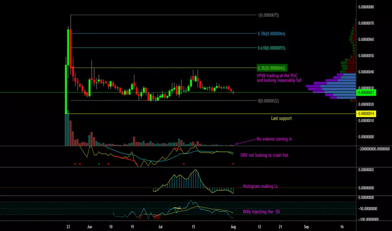Click the tall green launch candle
The width and height of the screenshot is (392, 231).
66,89
